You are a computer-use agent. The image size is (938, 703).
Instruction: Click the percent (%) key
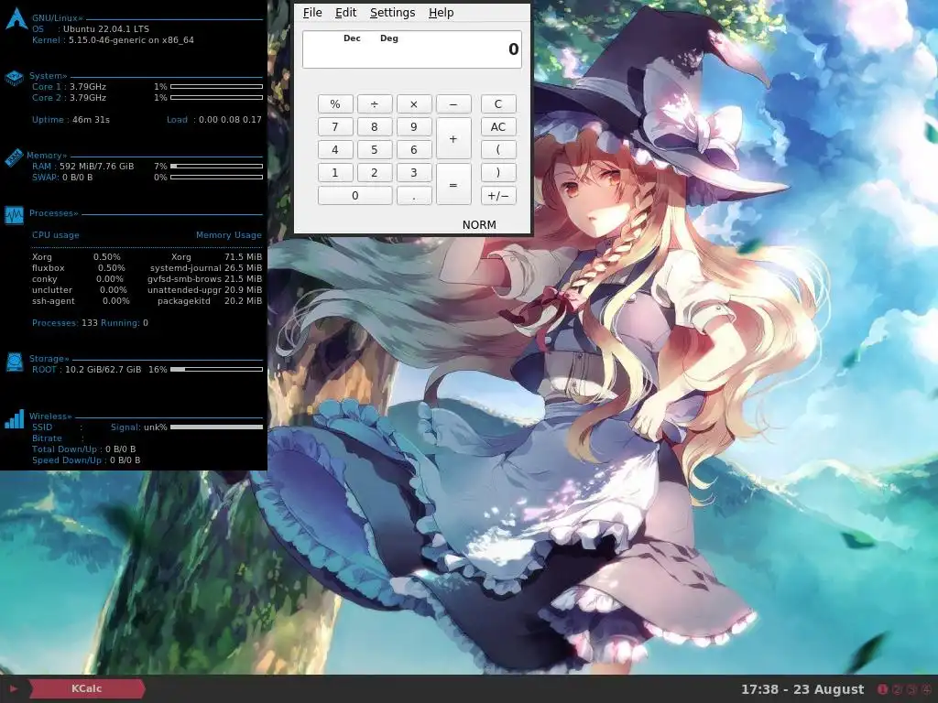coord(335,104)
